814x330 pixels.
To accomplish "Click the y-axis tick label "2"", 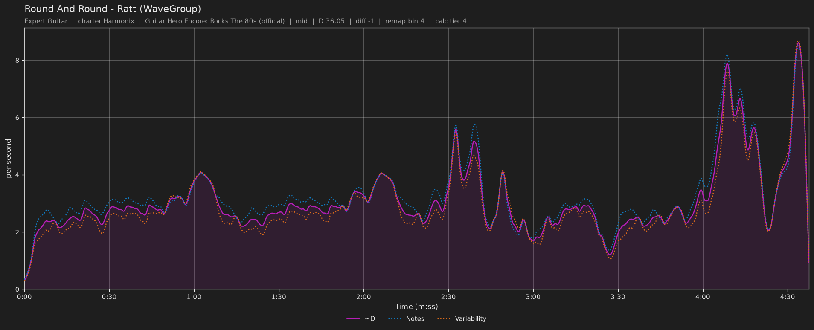I will pyautogui.click(x=17, y=232).
